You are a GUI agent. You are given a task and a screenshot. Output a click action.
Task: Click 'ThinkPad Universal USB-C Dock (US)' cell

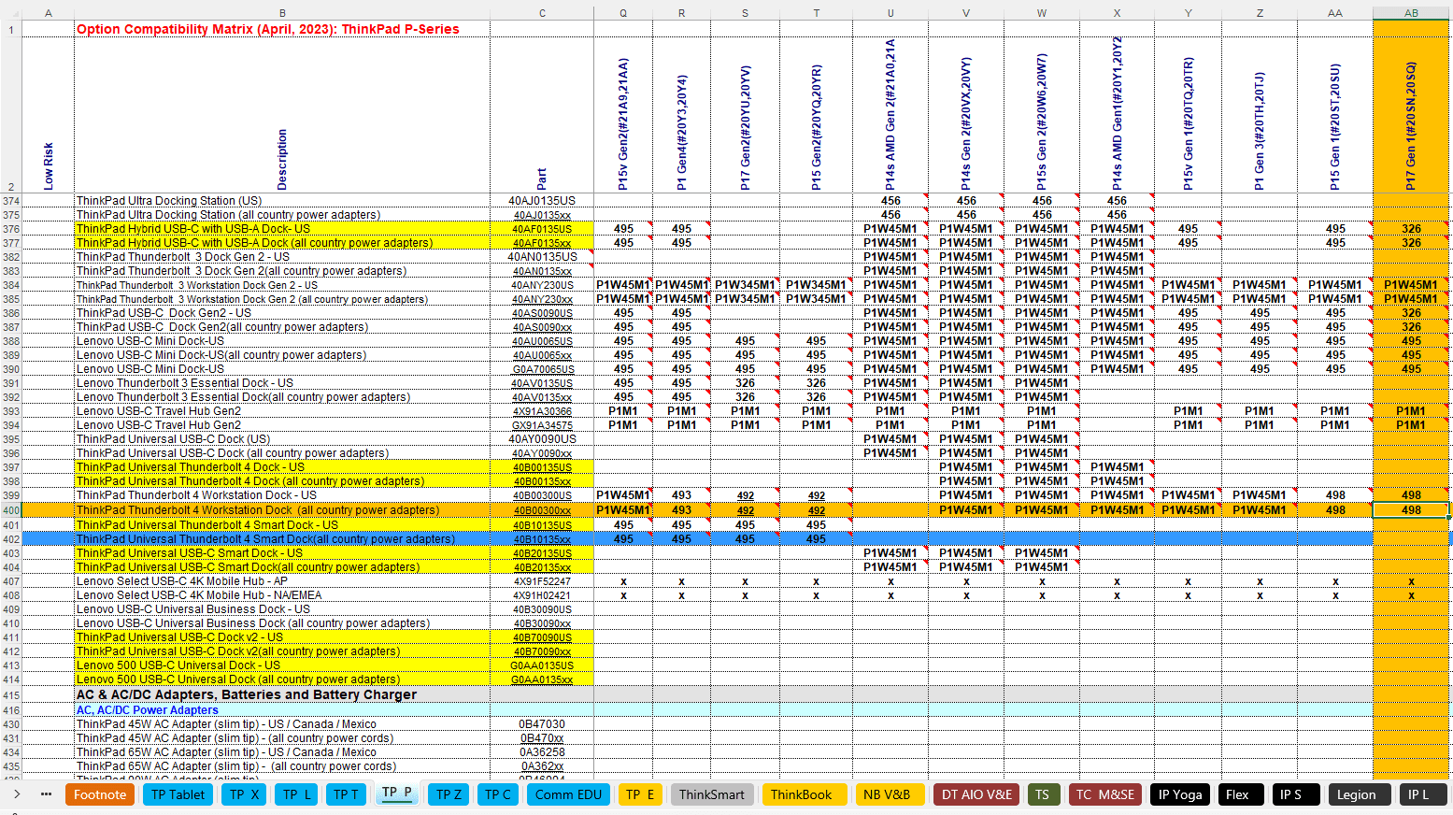[282, 439]
